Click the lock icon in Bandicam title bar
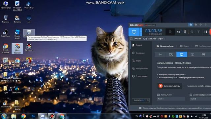This screenshot has height=119, width=211. (191, 25)
